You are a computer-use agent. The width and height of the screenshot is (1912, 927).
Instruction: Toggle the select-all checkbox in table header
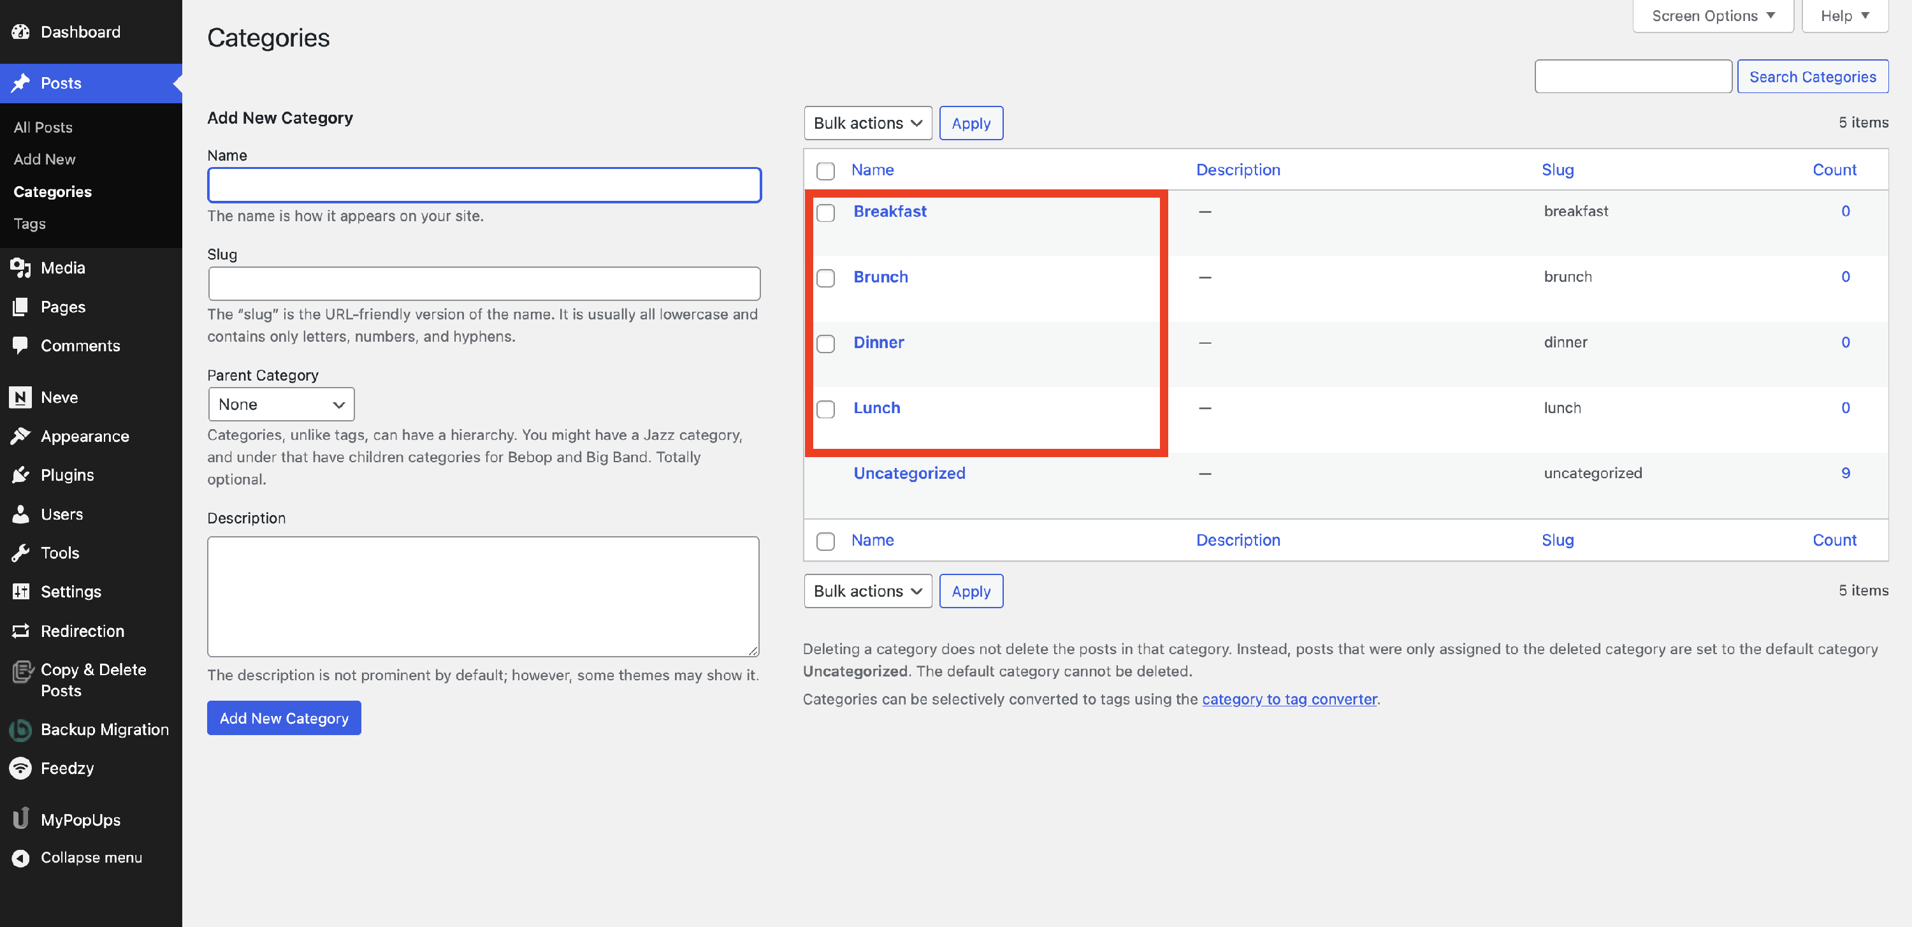pyautogui.click(x=825, y=171)
